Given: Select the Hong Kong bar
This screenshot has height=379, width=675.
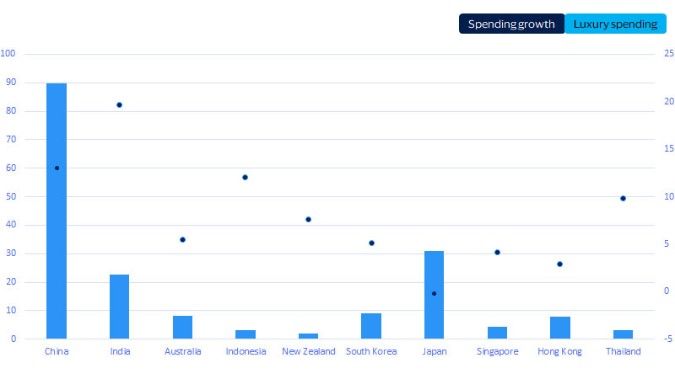Looking at the screenshot, I should point(560,328).
